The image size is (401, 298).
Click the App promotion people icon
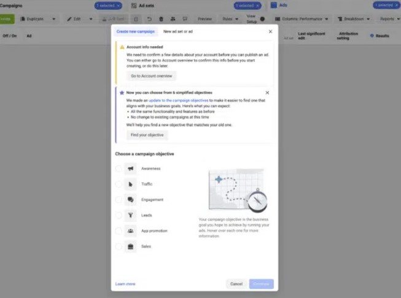(x=130, y=231)
